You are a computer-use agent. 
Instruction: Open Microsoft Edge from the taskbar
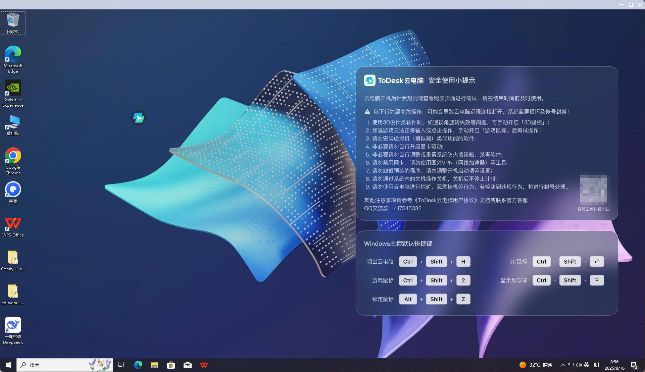(138, 365)
